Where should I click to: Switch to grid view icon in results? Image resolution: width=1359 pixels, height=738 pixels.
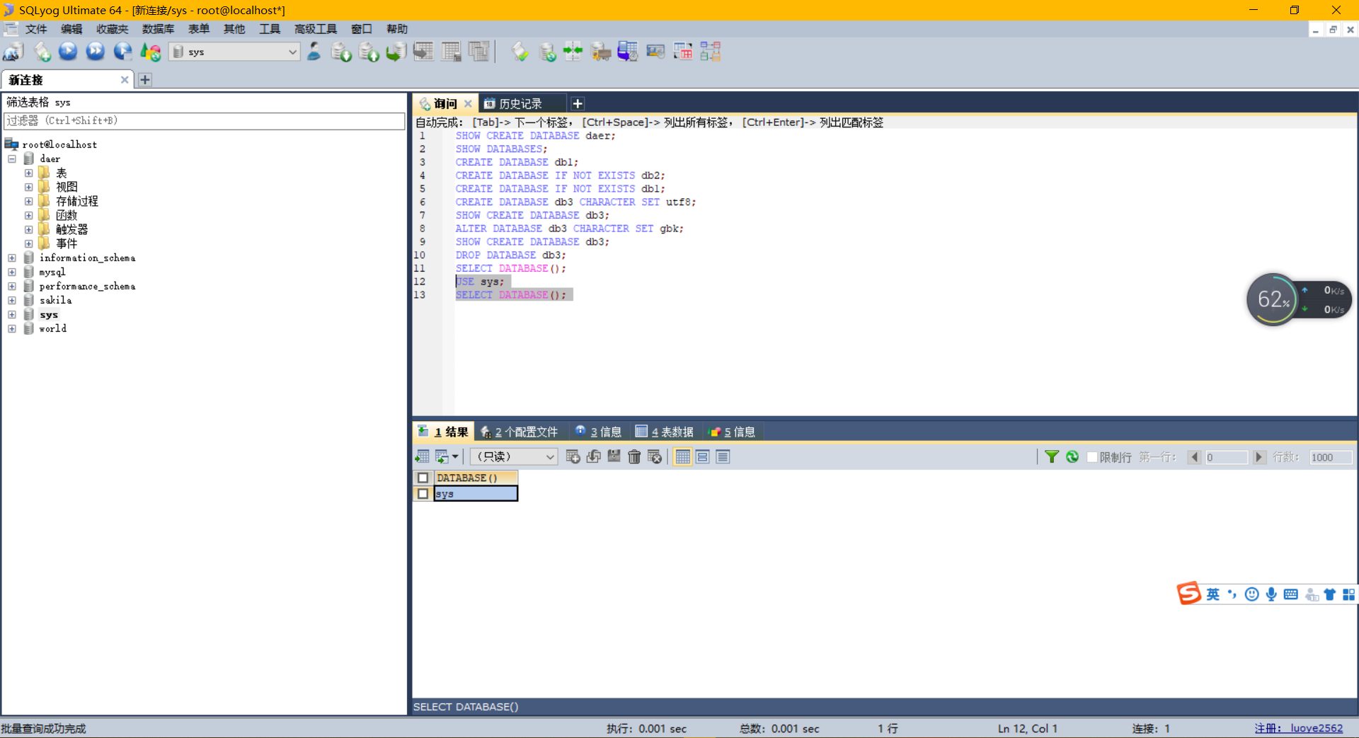(x=682, y=457)
